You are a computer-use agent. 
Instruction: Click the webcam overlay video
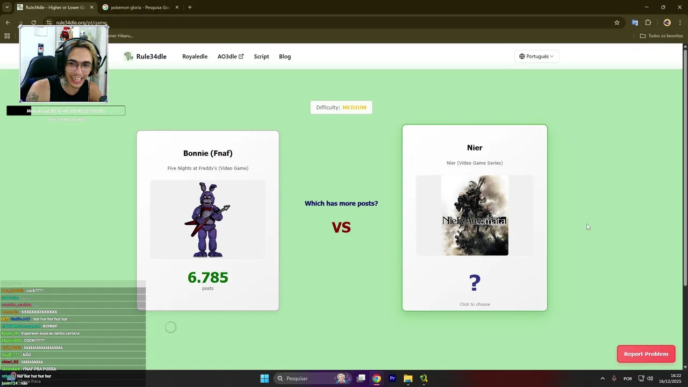64,64
